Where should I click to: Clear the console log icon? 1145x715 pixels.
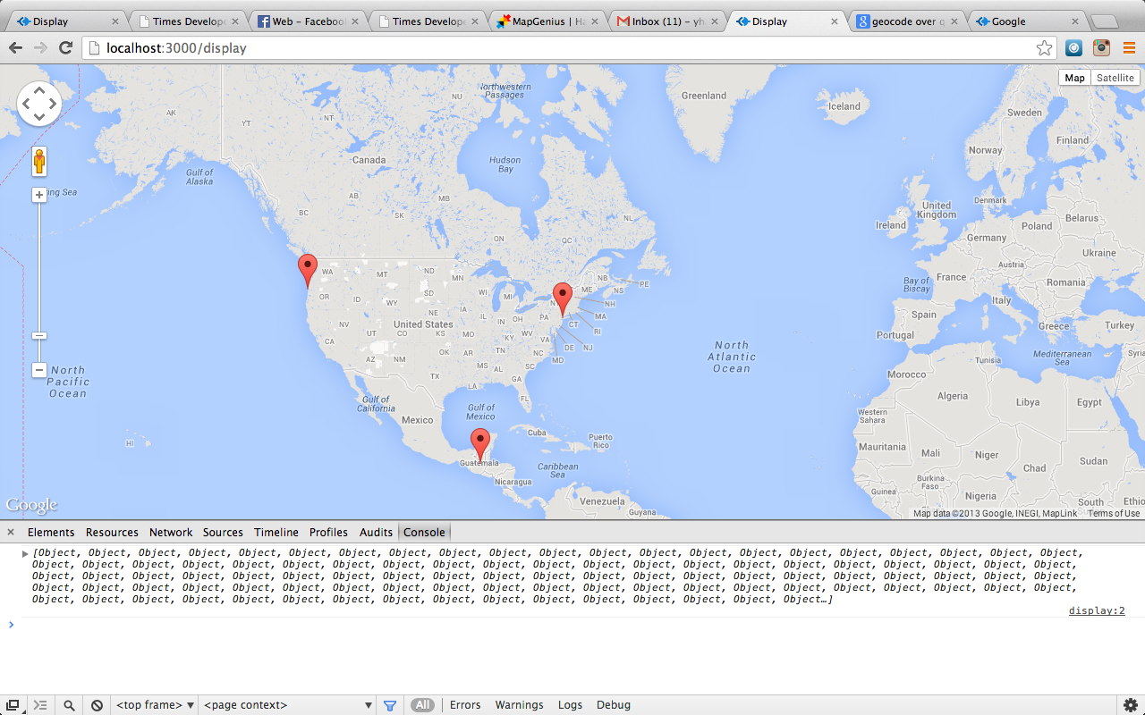click(97, 705)
